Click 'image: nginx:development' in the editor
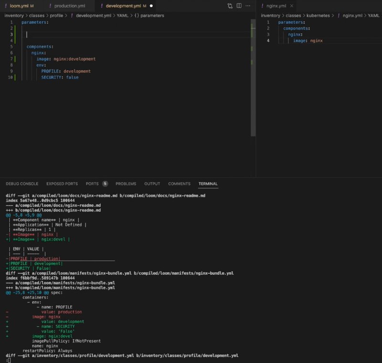Viewport: 382px width, 363px height. coord(66,59)
